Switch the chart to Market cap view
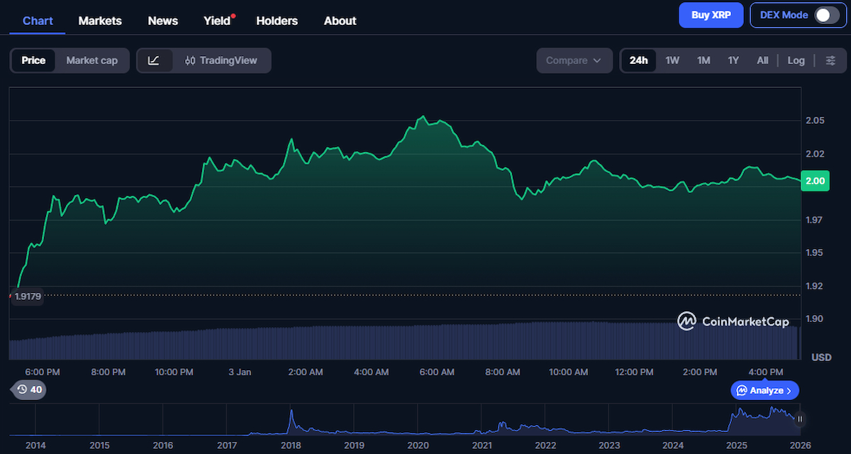Viewport: 851px width, 454px height. point(91,60)
